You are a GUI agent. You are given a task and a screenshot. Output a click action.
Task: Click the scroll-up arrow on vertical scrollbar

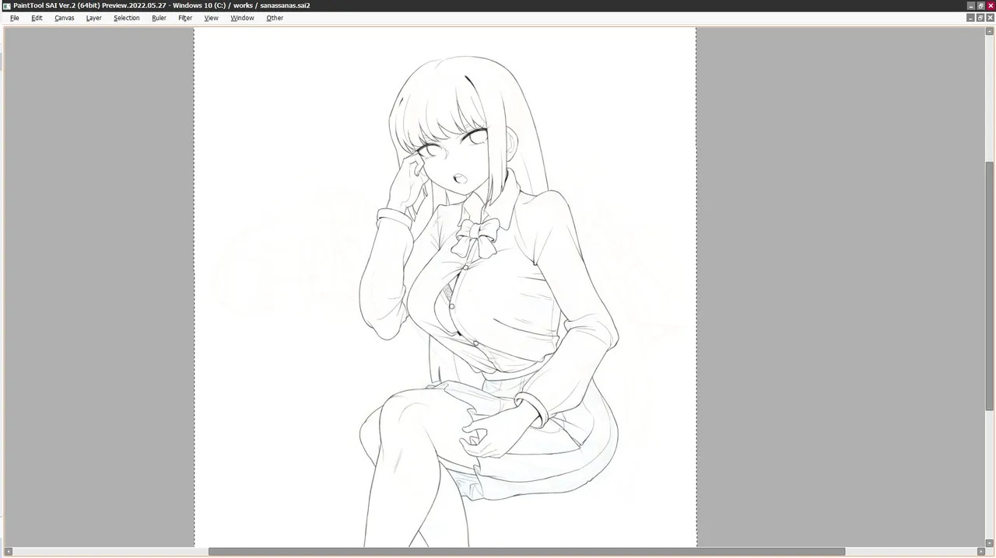(x=990, y=31)
